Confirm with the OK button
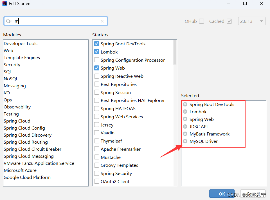This screenshot has width=270, height=200. pos(222,194)
